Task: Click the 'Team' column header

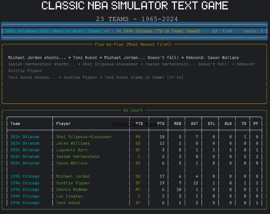Action: point(15,124)
